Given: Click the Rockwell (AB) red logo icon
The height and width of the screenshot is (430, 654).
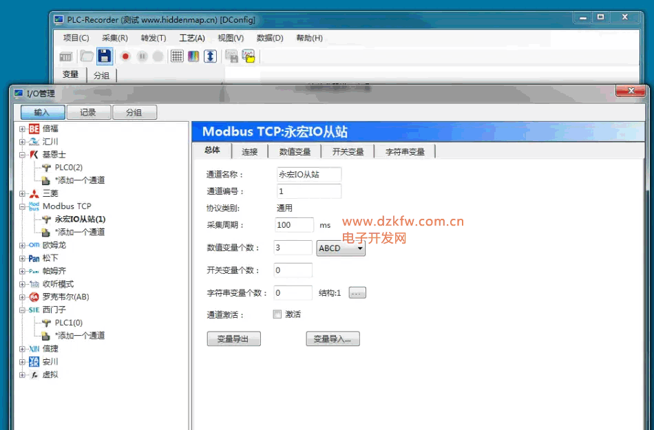Looking at the screenshot, I should pyautogui.click(x=34, y=297).
